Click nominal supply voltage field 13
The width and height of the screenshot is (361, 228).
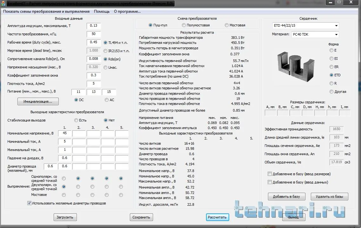click(x=94, y=92)
